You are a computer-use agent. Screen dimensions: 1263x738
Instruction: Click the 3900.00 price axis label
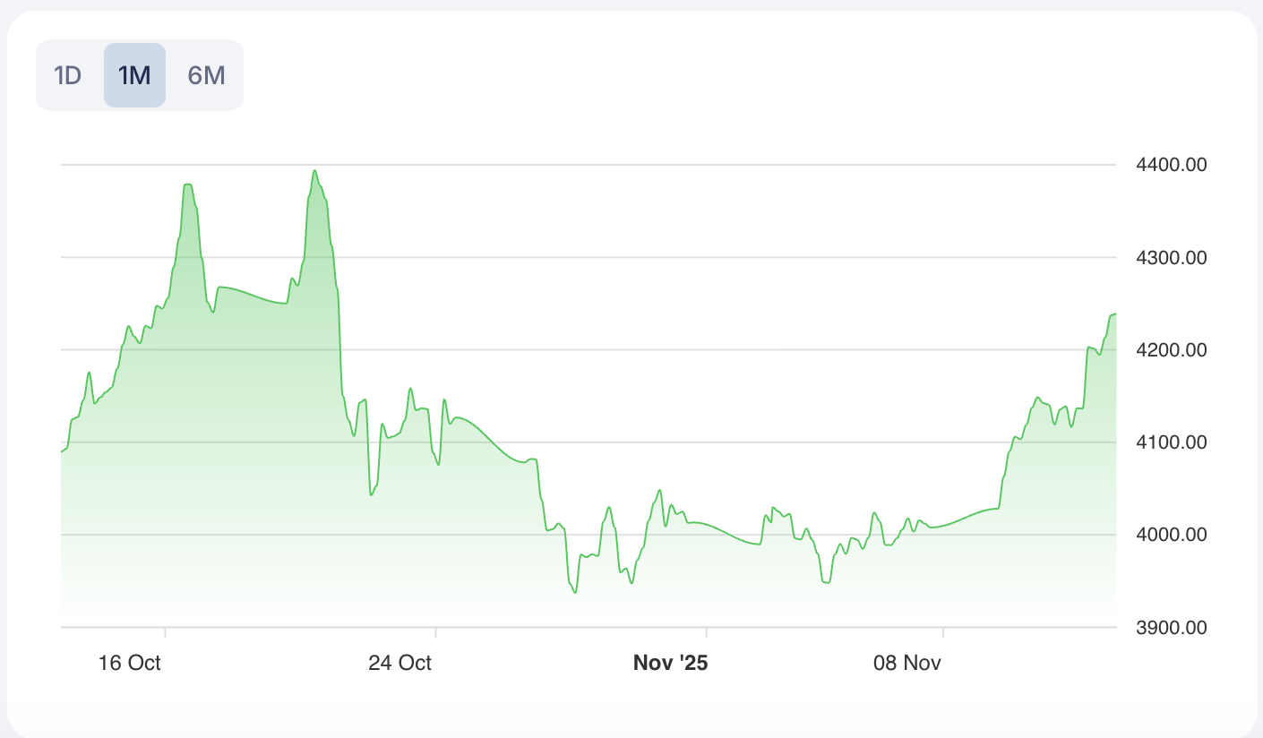click(1170, 627)
